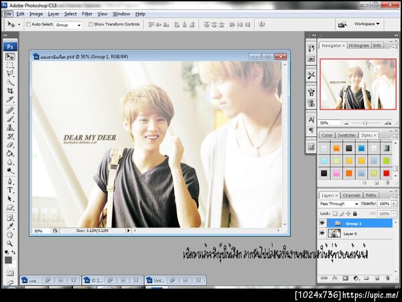Select the Paint Bucket tool
Viewport: 402px width, 302px height.
click(10, 154)
